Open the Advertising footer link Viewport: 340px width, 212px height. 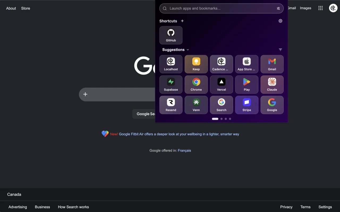(x=18, y=207)
